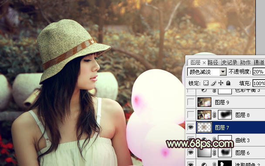
Task: Select the 图层 6 layer mask thumbnail
Action: [x=225, y=153]
